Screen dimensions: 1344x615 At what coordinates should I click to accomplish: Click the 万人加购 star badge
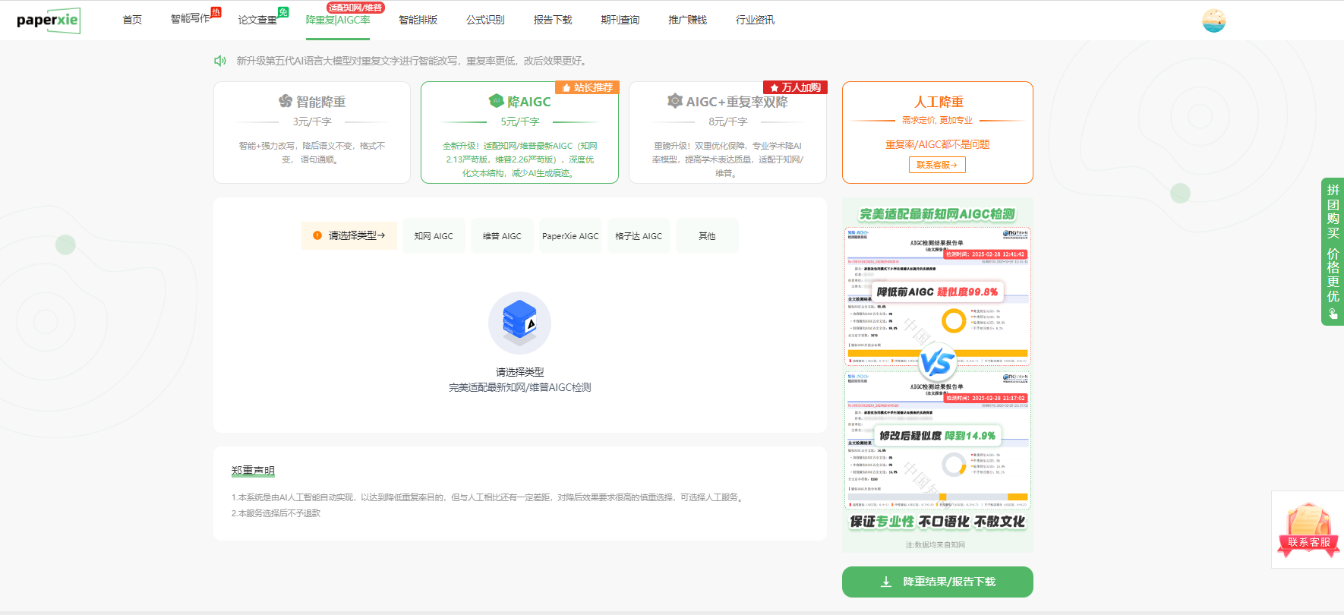795,87
